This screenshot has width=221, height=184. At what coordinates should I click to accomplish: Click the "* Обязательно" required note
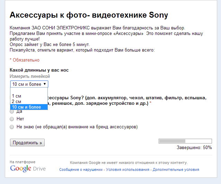[25, 60]
